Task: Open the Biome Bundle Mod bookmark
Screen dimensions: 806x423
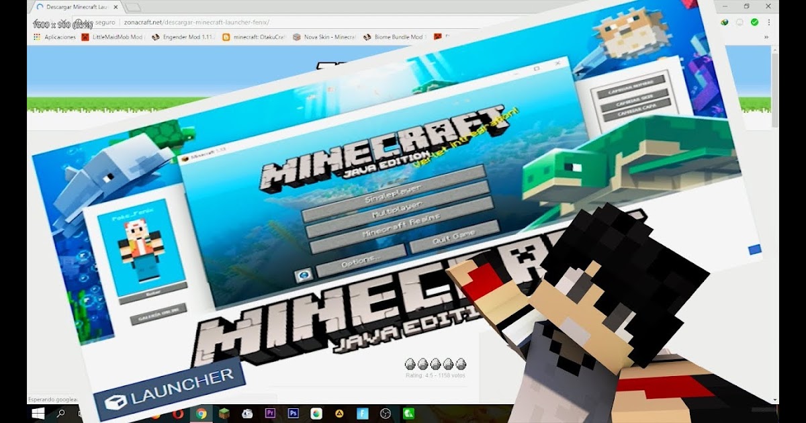Action: point(394,37)
